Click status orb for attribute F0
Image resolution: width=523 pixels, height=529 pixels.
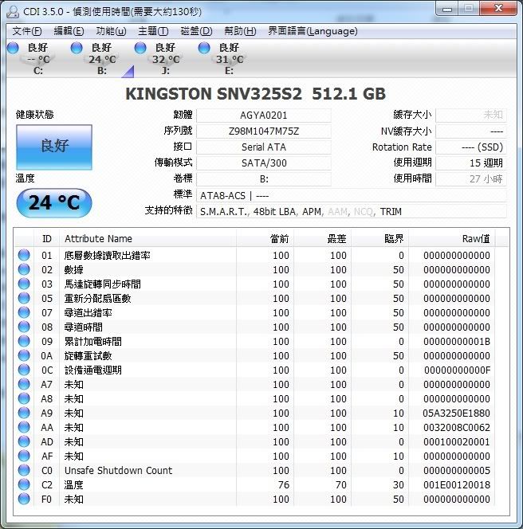point(24,499)
